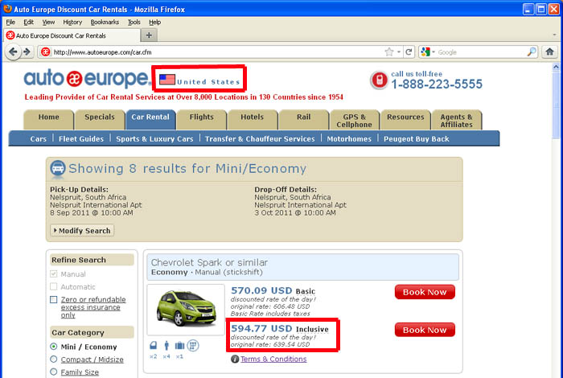Open the Resources tab
This screenshot has width=563, height=378.
[405, 120]
